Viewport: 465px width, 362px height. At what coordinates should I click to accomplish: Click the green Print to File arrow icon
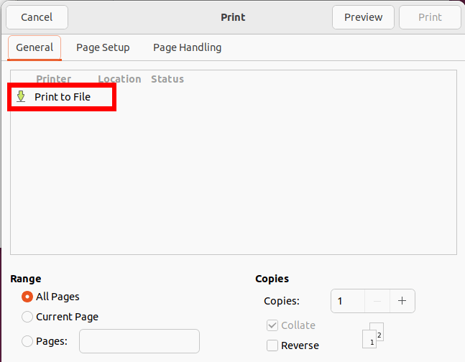(x=21, y=97)
